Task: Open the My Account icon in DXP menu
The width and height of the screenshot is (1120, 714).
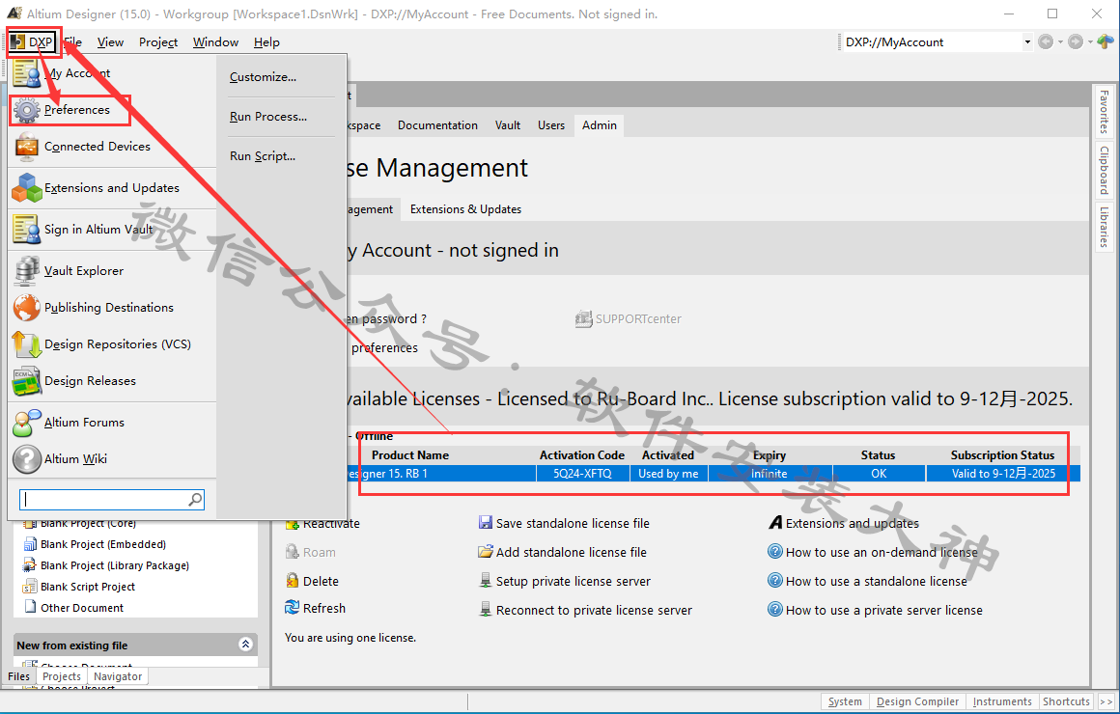Action: pos(26,72)
